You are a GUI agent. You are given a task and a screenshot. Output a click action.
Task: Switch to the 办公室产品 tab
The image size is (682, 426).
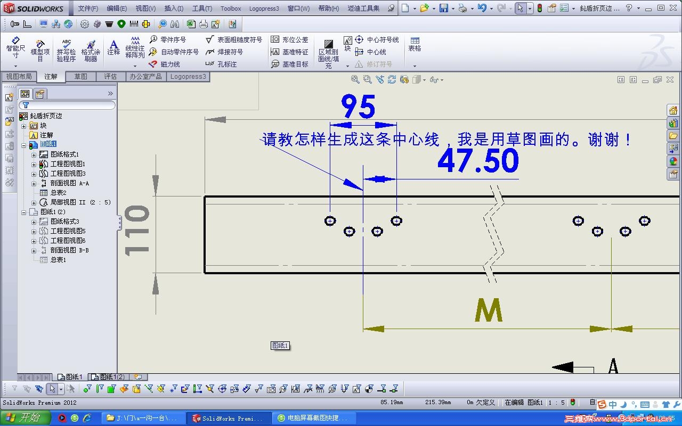(x=145, y=77)
